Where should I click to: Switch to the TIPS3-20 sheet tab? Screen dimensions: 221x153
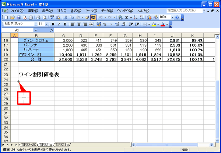click(29, 144)
